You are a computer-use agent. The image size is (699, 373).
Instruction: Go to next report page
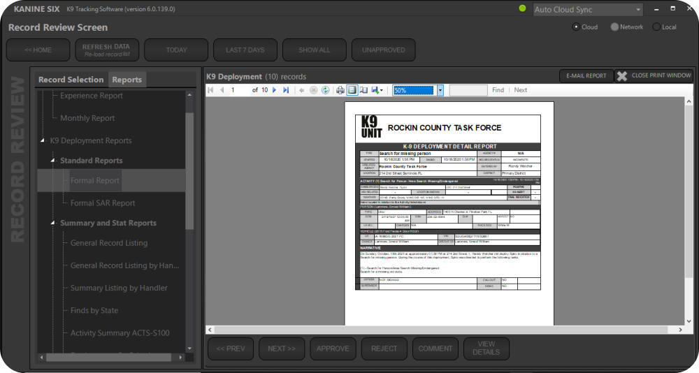275,90
